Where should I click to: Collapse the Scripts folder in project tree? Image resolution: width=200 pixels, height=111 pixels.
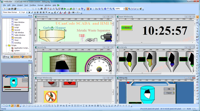(6, 45)
